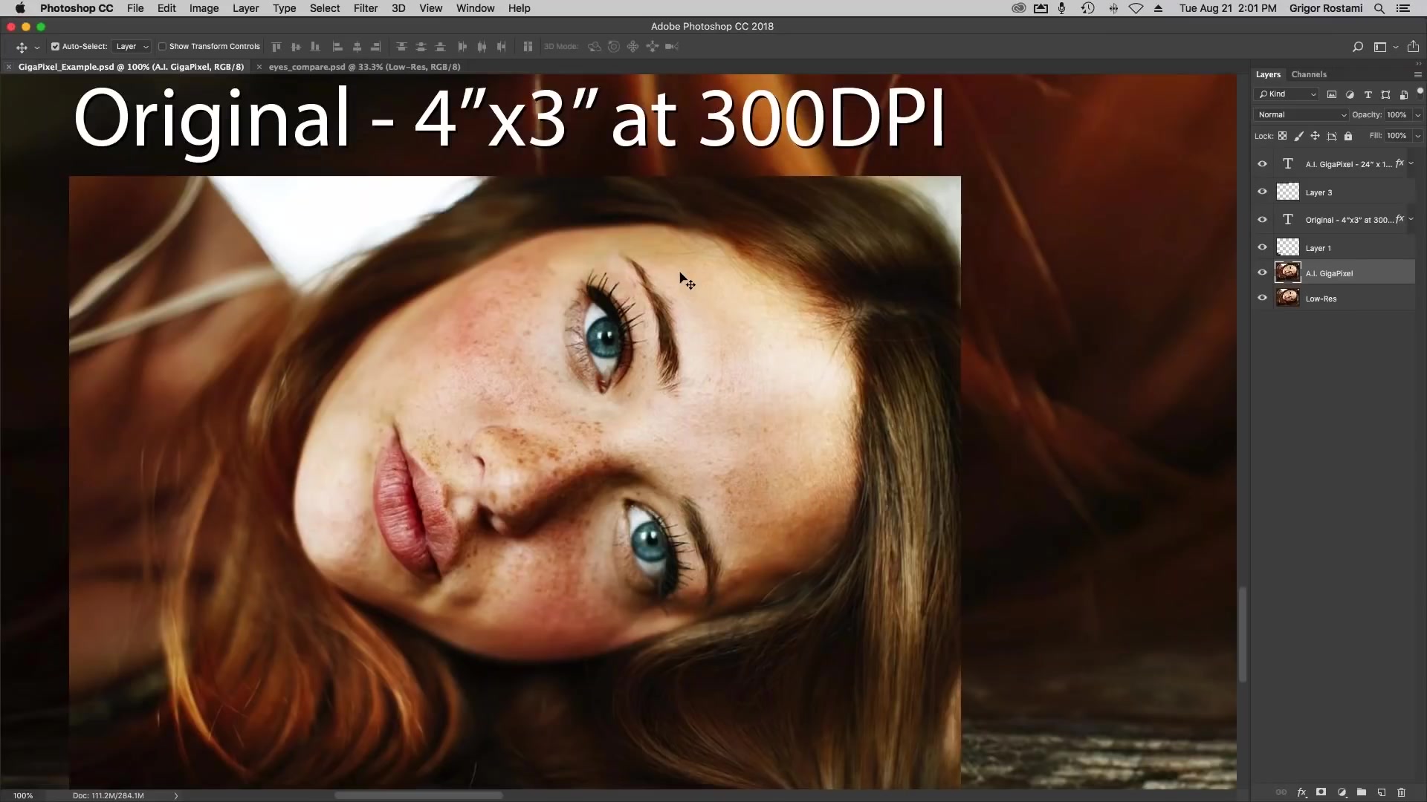Click Distribute vertical centers icon

421,47
